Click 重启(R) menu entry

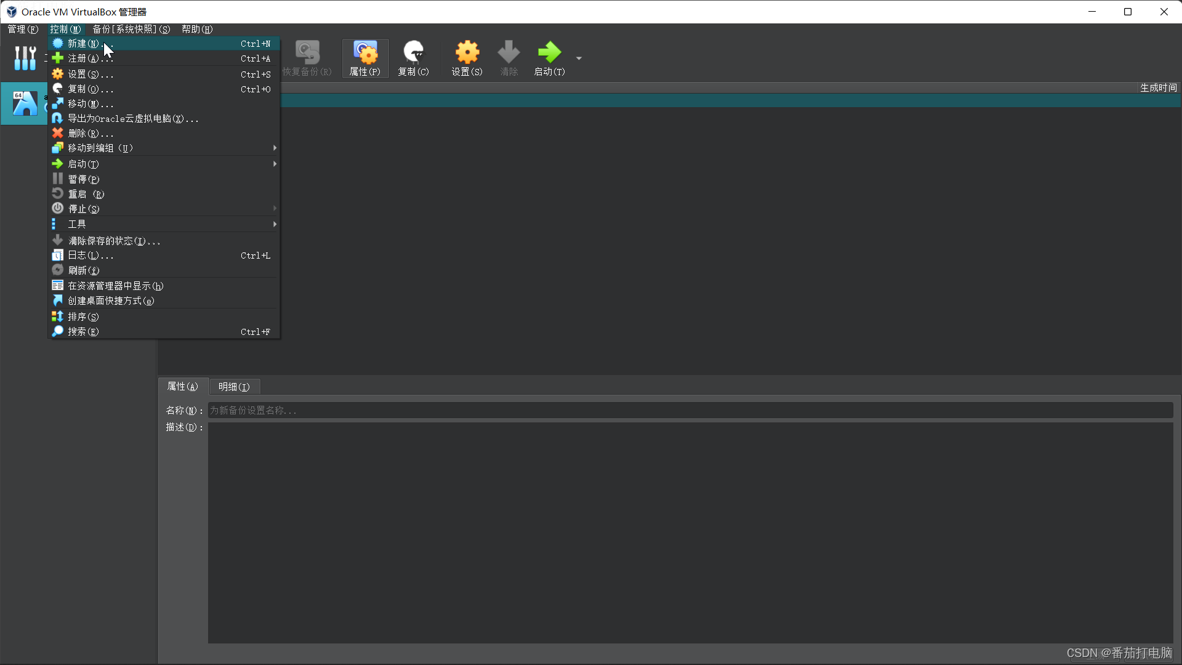(164, 194)
